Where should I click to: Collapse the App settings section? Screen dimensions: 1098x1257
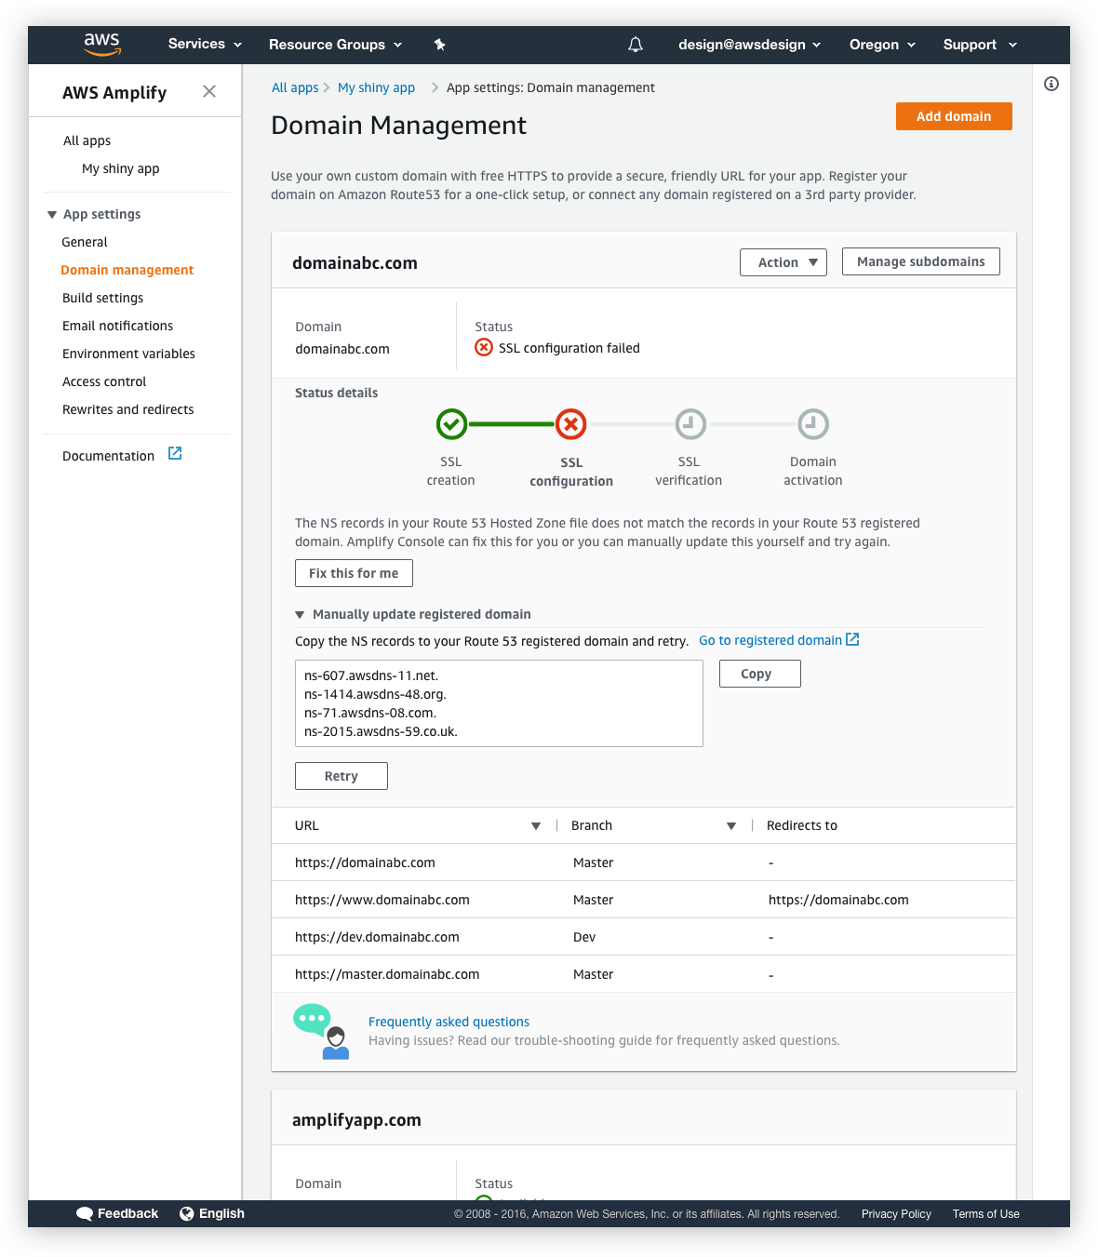tap(52, 215)
